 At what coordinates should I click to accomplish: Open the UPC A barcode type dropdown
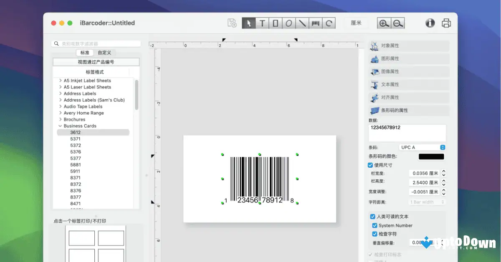[x=422, y=147]
